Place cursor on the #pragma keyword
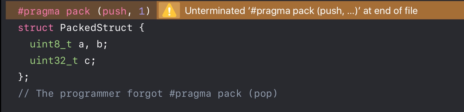This screenshot has width=464, height=112. point(39,11)
